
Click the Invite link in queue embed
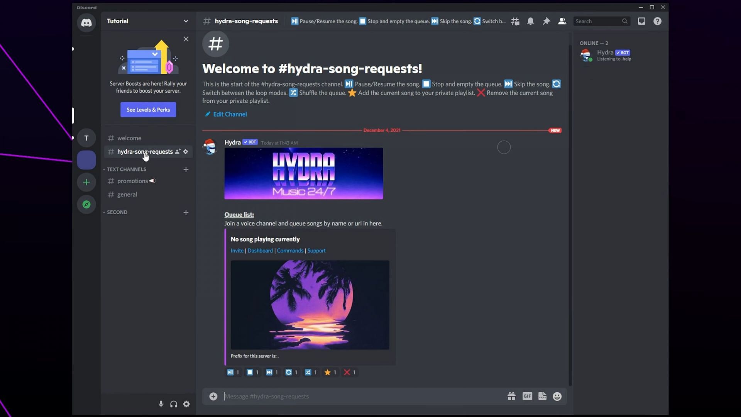coord(237,250)
